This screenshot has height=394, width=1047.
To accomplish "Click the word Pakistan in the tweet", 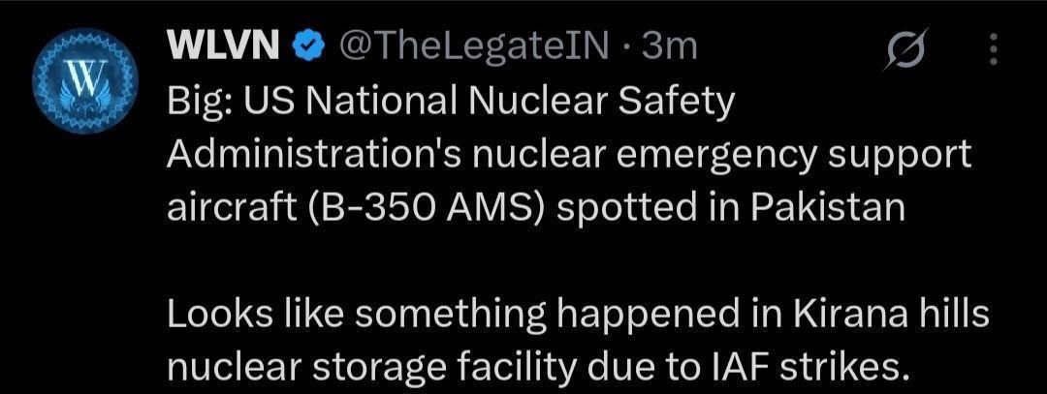I will [827, 210].
